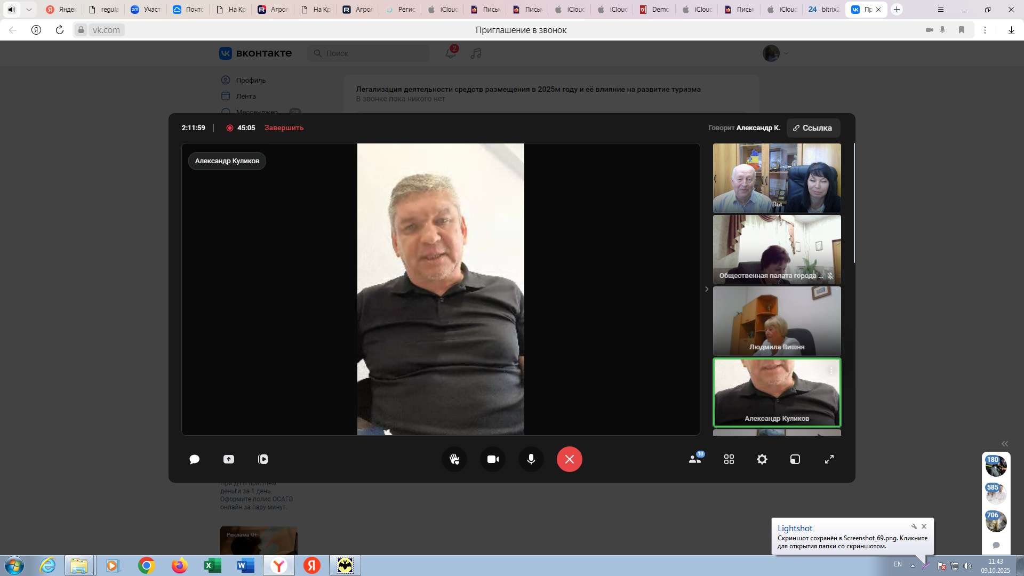Mute the microphone in the call

pos(531,459)
